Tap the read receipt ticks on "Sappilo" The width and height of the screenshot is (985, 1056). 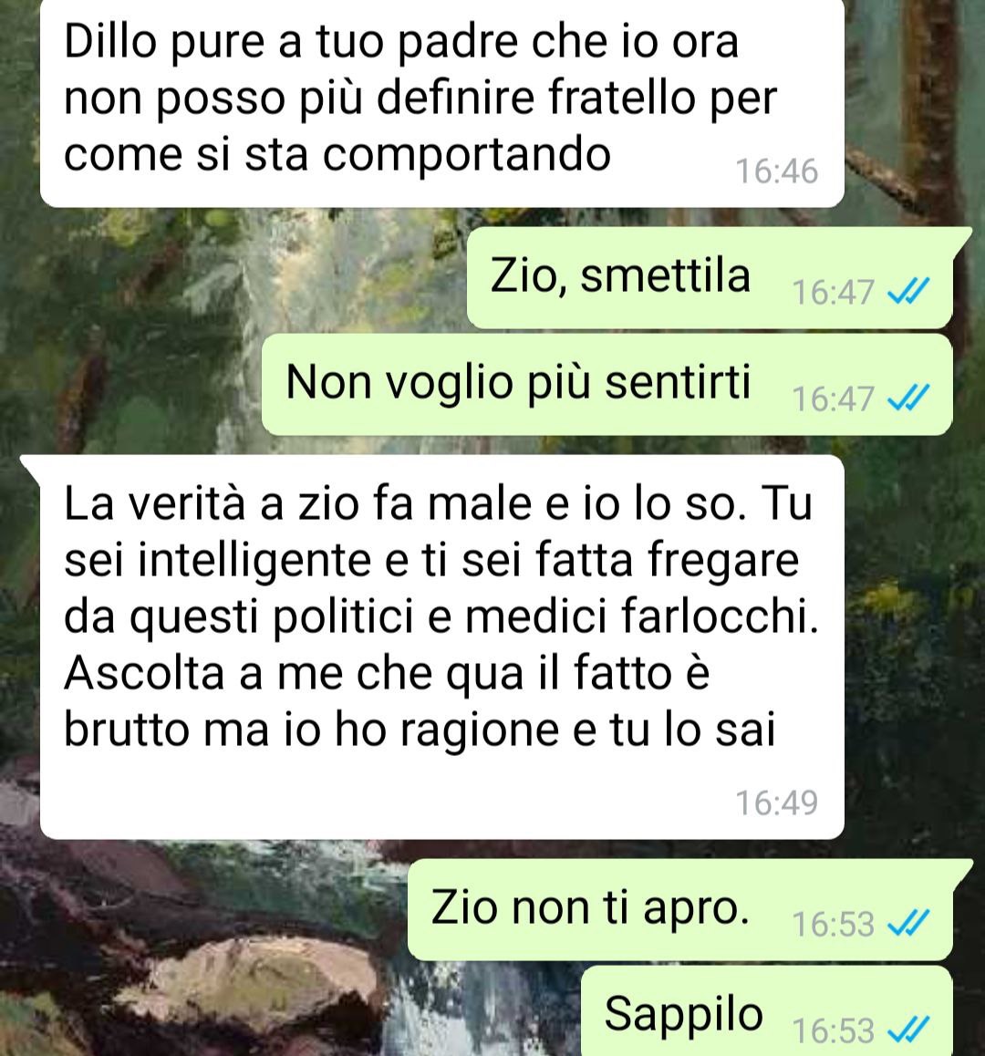(909, 1029)
